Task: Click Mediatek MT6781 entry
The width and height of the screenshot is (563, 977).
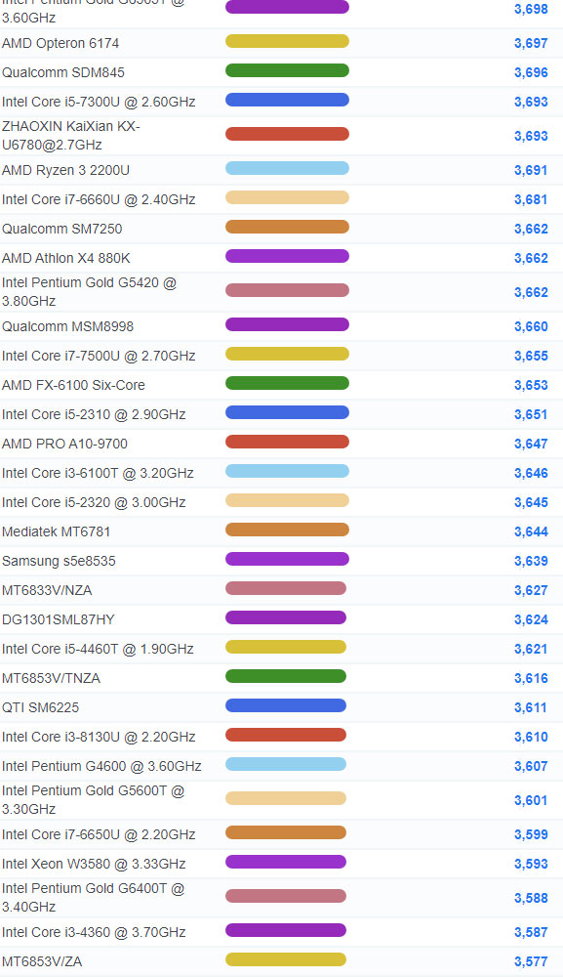Action: click(x=56, y=531)
